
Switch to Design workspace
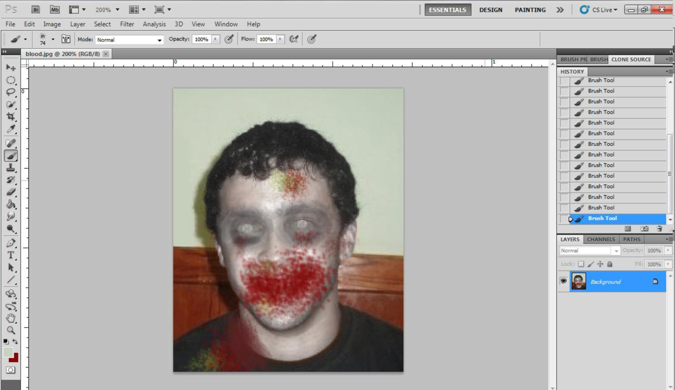490,10
